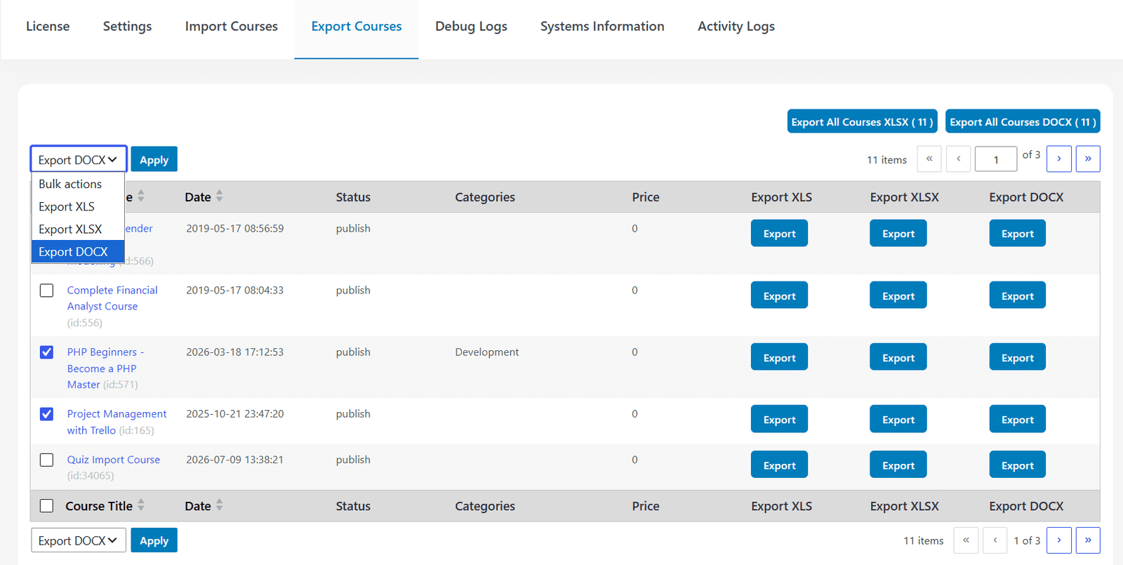Export XLSX for Quiz Import Course
1123x565 pixels.
tap(898, 465)
